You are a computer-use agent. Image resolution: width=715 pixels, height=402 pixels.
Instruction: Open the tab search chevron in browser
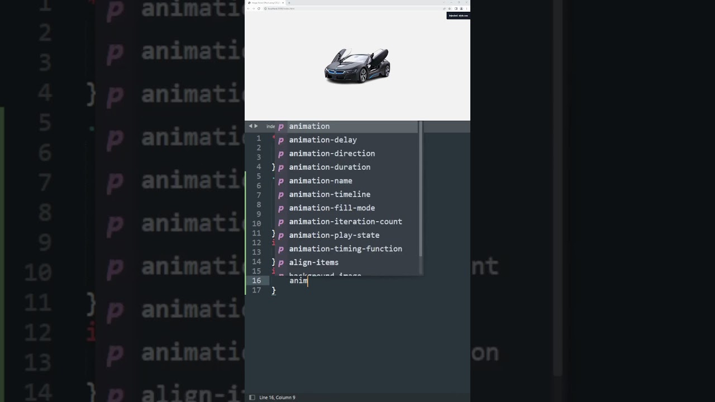pyautogui.click(x=444, y=2)
